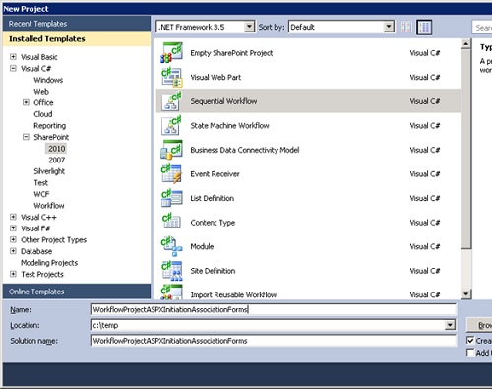Toggle the Create directory checkbox

point(470,340)
